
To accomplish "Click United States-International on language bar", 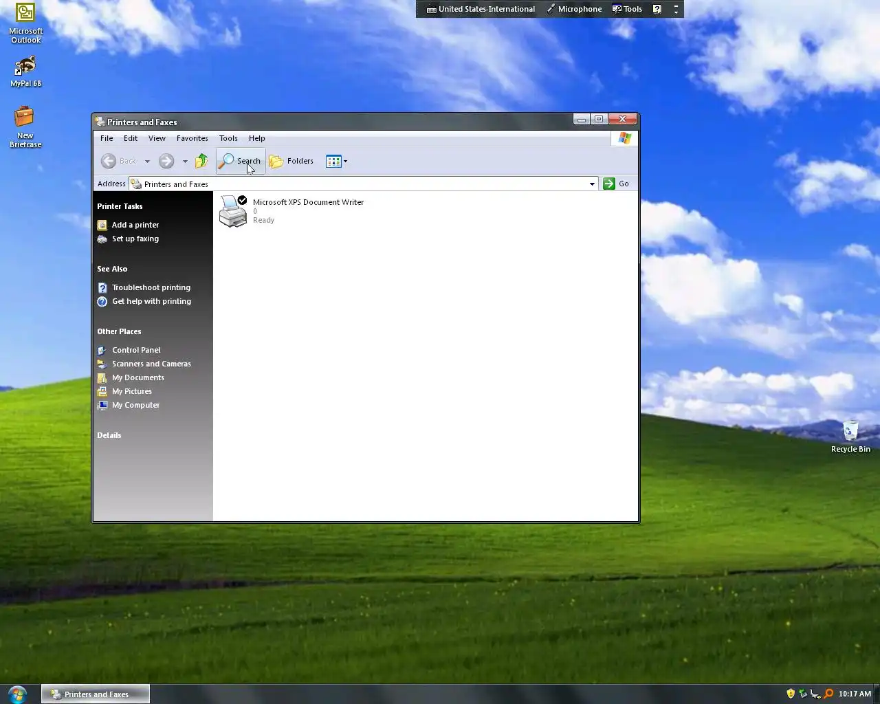I will coord(481,9).
